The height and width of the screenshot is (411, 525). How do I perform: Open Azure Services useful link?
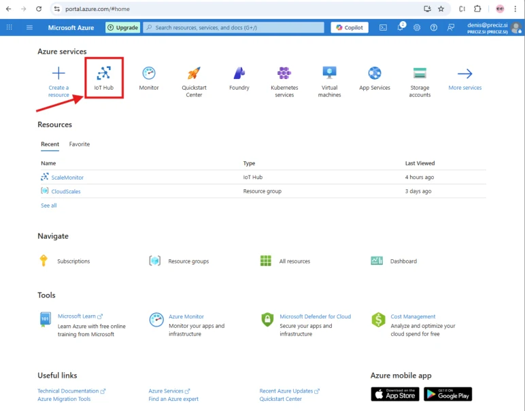pos(169,391)
